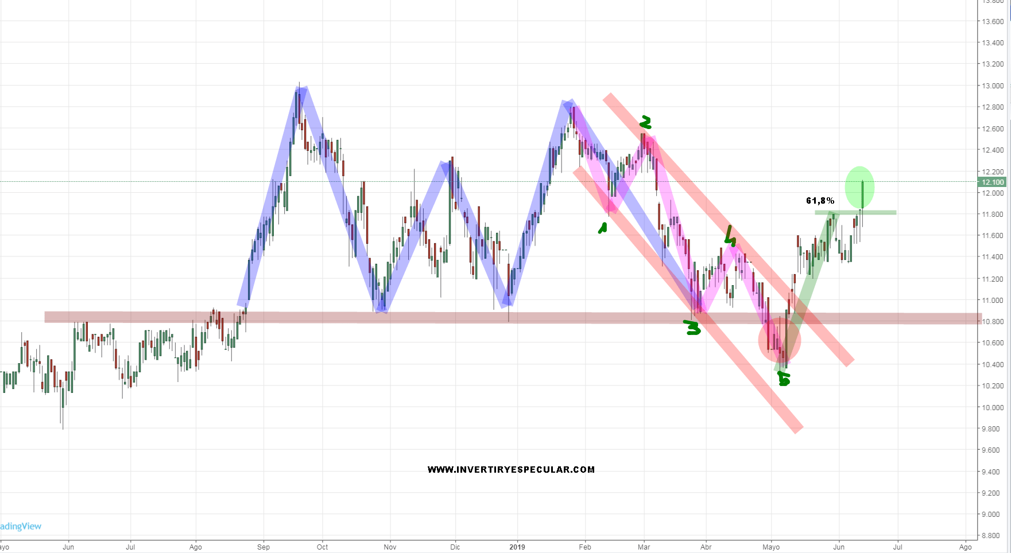Screen dimensions: 1011x553
Task: Click the 2019 marker on time axis
Action: (x=517, y=547)
